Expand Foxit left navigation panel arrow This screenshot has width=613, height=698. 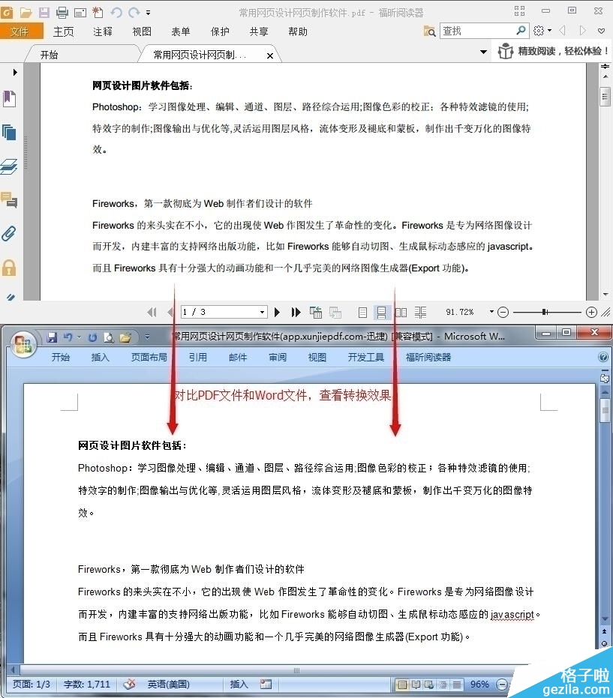coord(15,72)
